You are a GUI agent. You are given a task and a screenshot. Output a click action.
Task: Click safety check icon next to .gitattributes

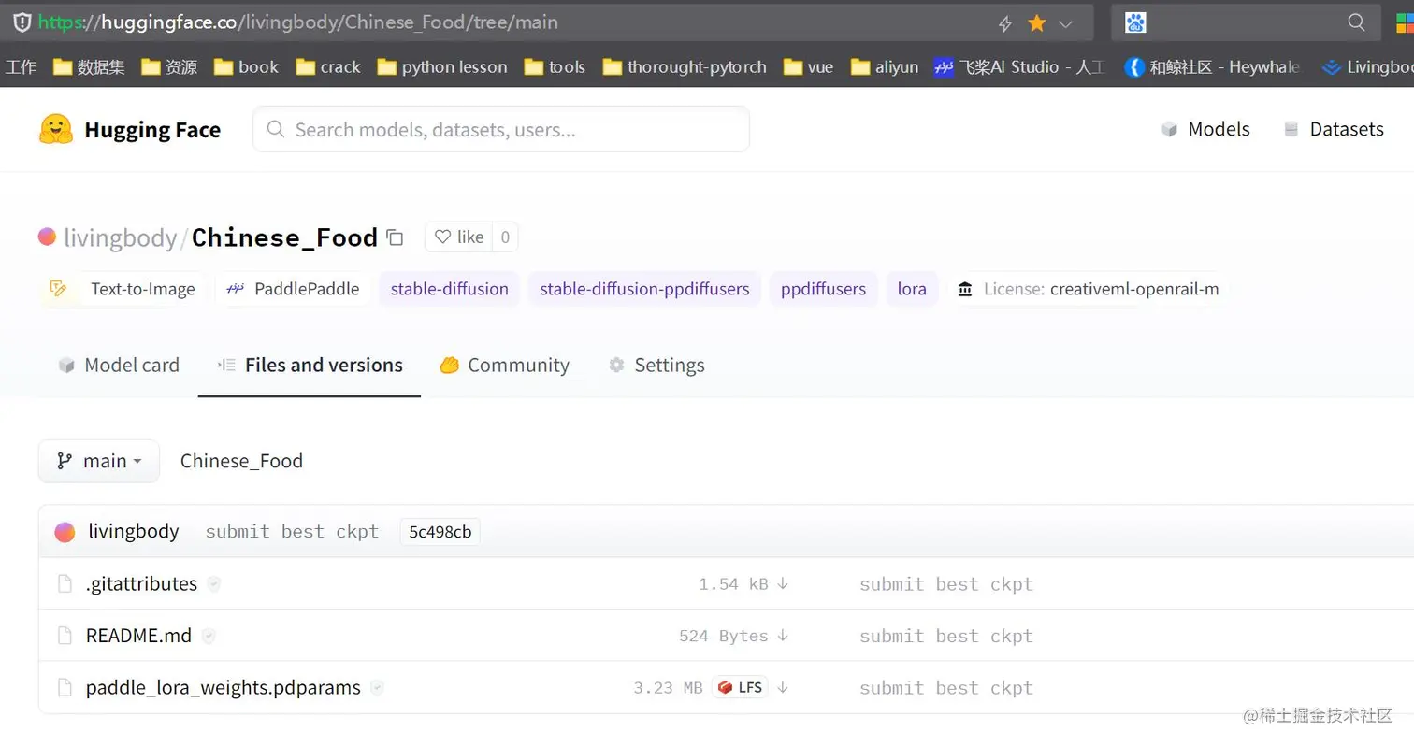tap(214, 584)
